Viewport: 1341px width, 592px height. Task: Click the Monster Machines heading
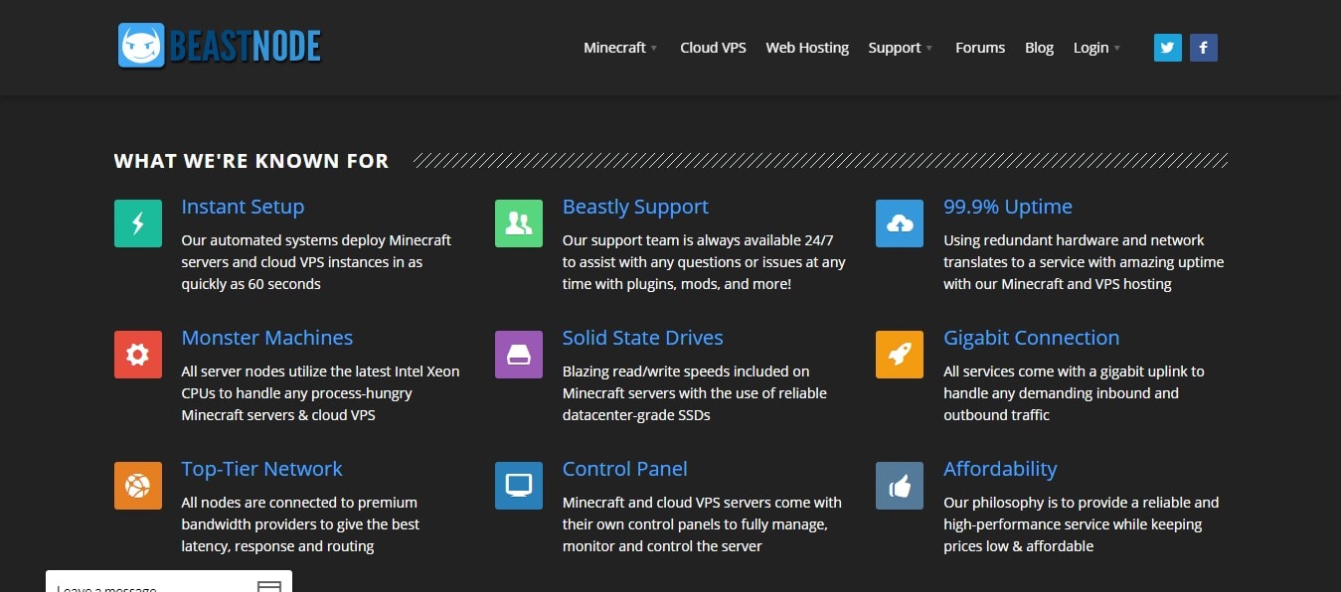click(x=266, y=338)
